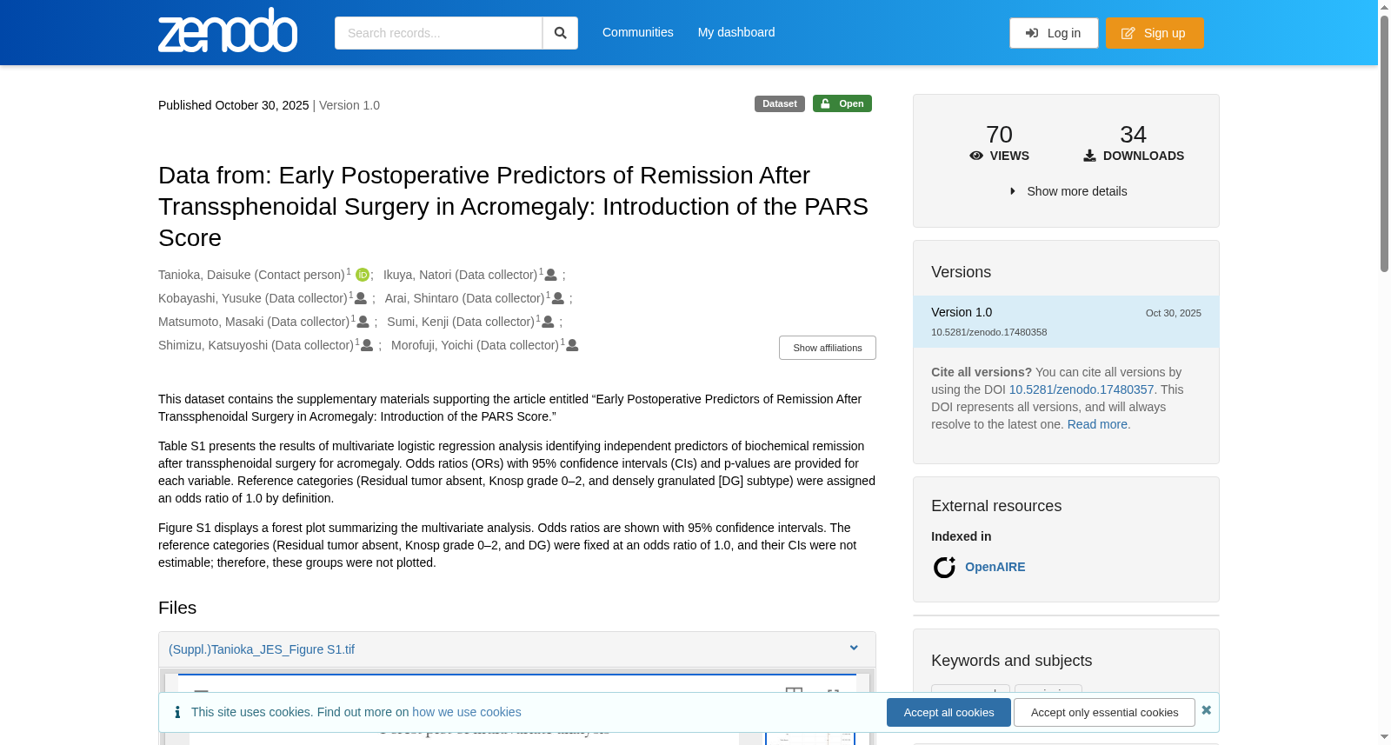Click the Log in button
The height and width of the screenshot is (745, 1391).
click(1054, 33)
